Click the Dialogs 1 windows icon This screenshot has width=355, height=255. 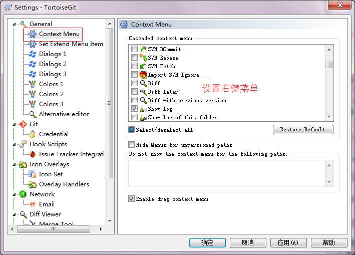33,54
